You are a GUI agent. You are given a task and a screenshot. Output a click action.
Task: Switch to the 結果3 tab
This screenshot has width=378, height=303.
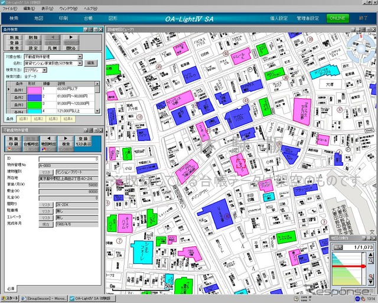tap(53, 118)
